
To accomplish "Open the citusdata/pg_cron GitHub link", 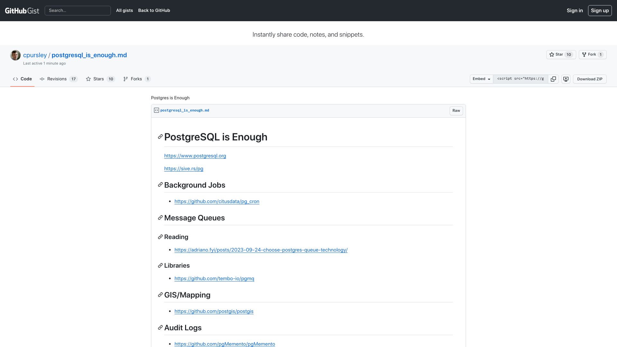I will 217,201.
